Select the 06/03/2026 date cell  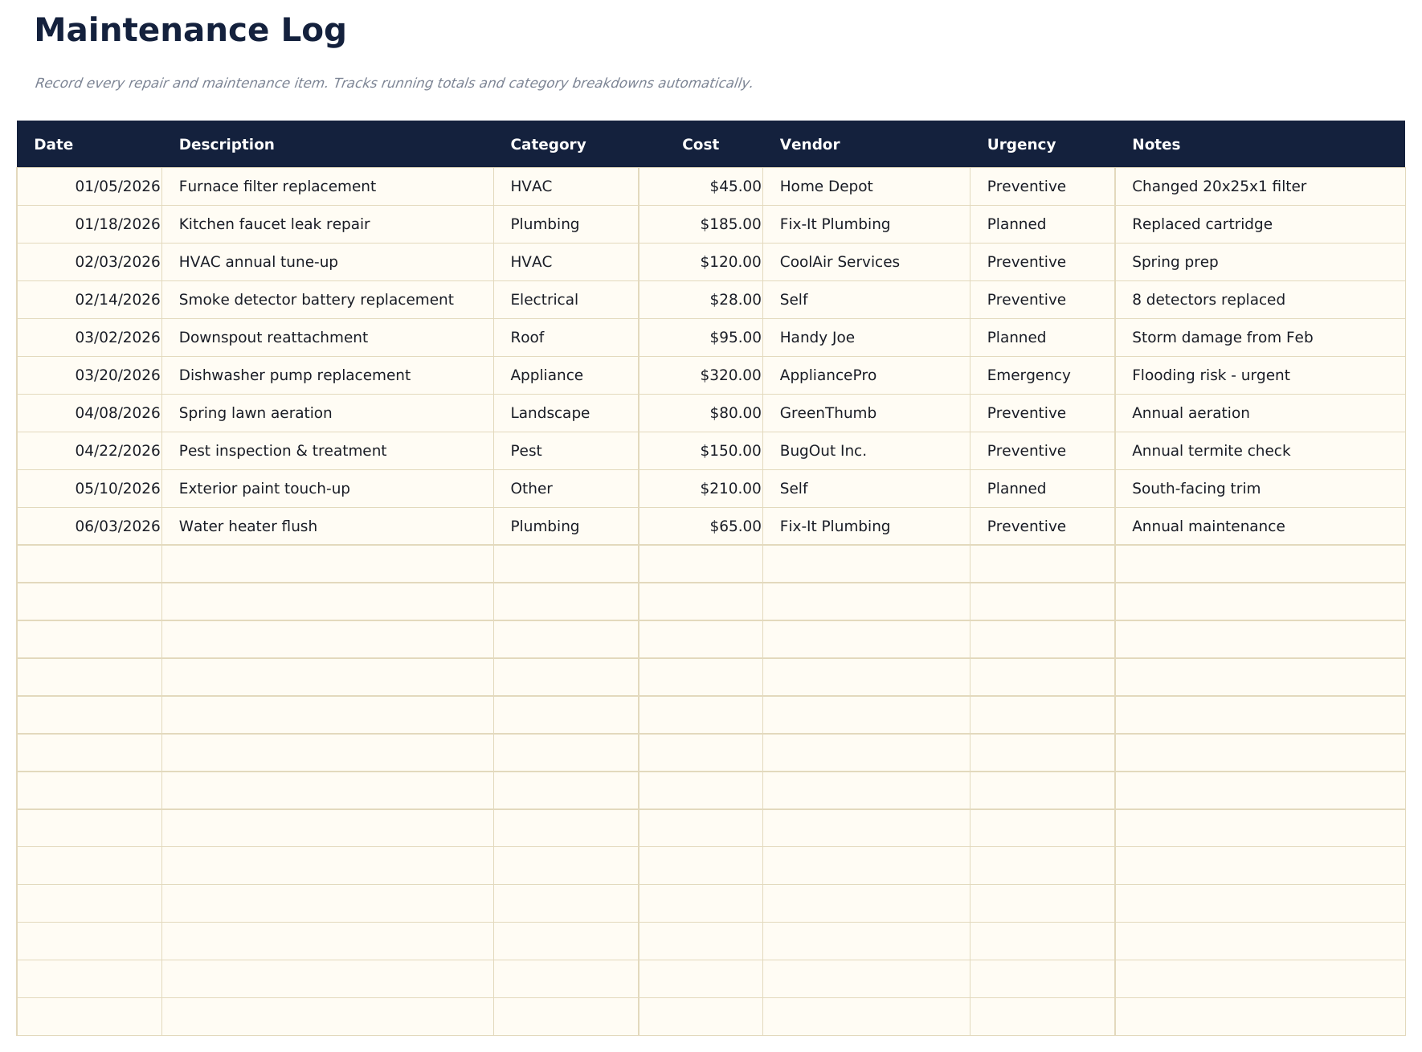(x=118, y=526)
